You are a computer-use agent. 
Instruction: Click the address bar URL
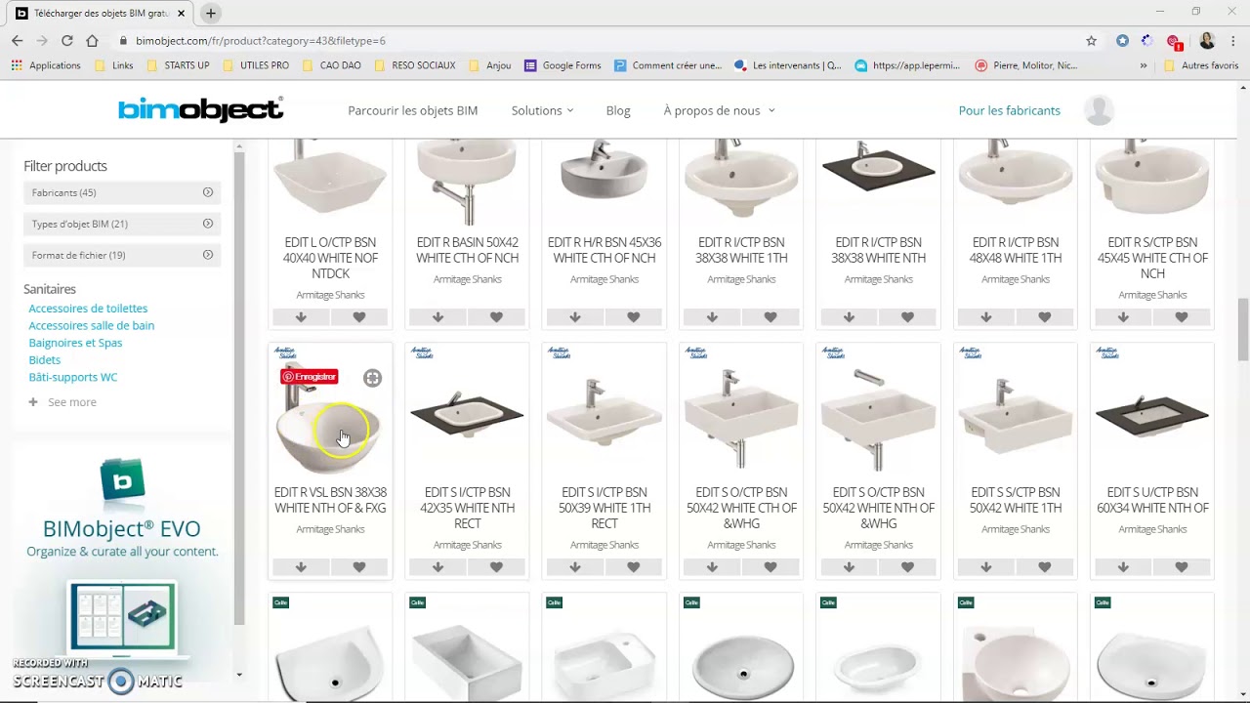(261, 41)
